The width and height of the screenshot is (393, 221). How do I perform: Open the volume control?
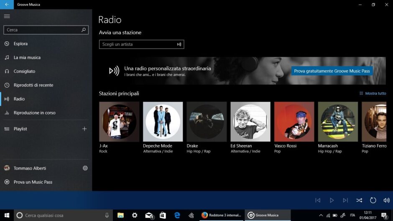coord(386,200)
